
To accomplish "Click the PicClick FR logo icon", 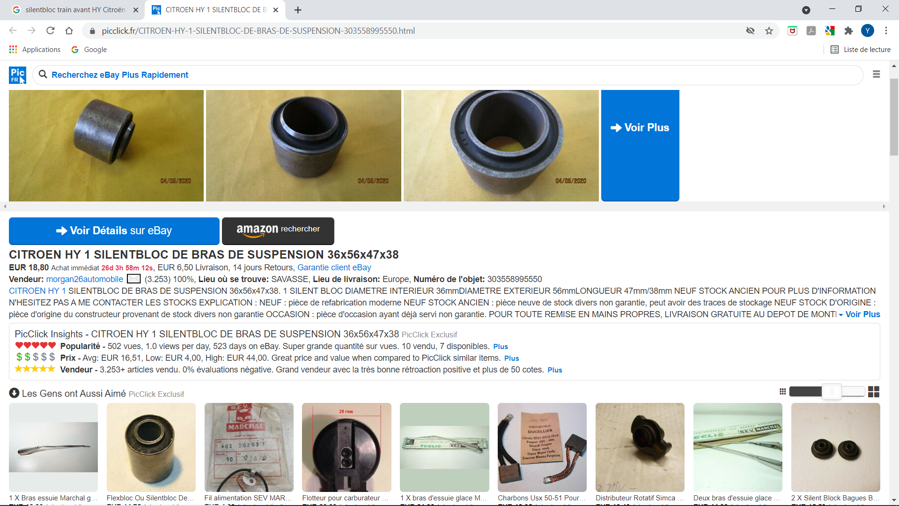I will [x=17, y=75].
